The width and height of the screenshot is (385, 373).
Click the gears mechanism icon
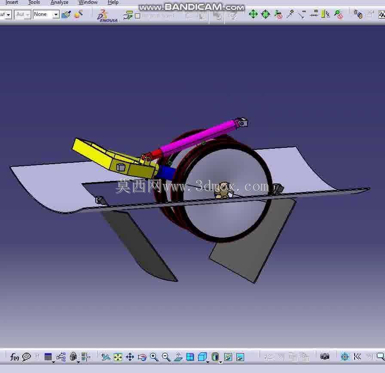(358, 14)
